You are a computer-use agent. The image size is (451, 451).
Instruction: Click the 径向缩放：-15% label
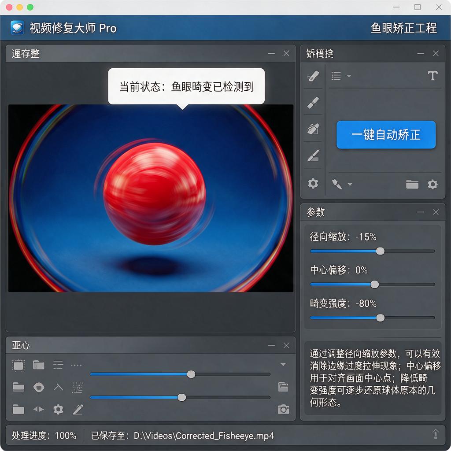coord(343,237)
